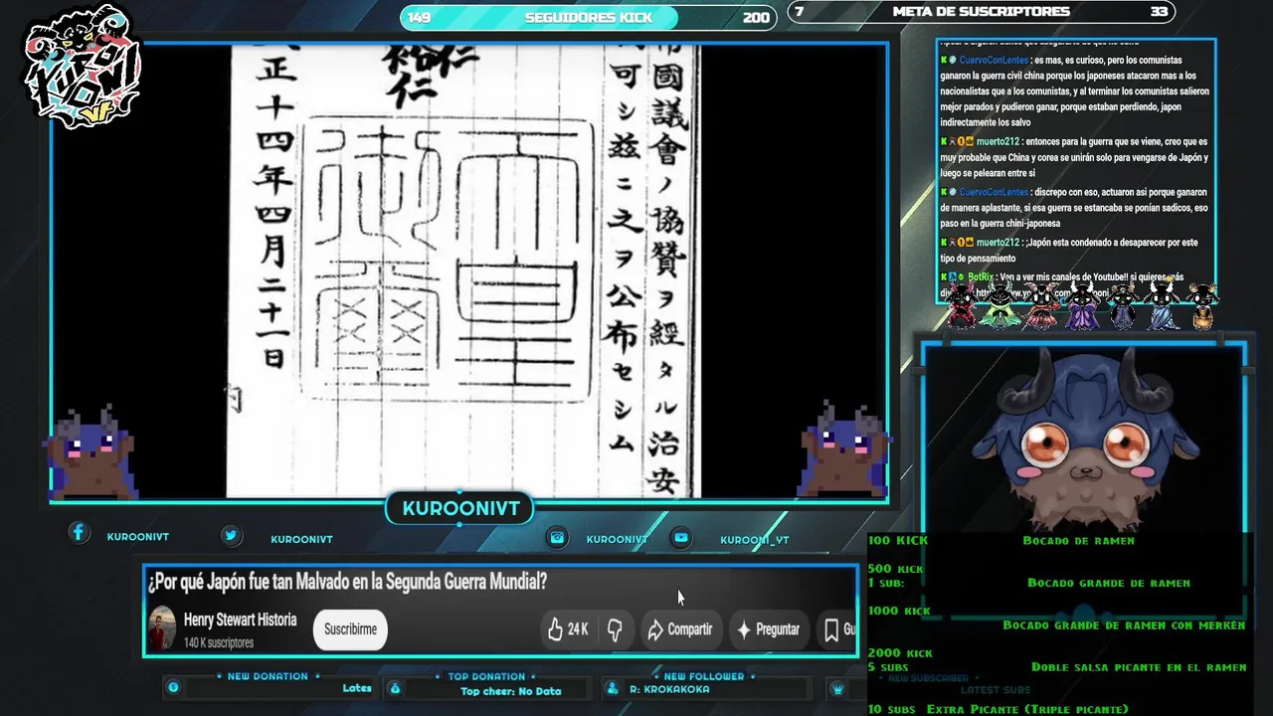Click the '200' follower goal number
The image size is (1273, 716).
756,18
